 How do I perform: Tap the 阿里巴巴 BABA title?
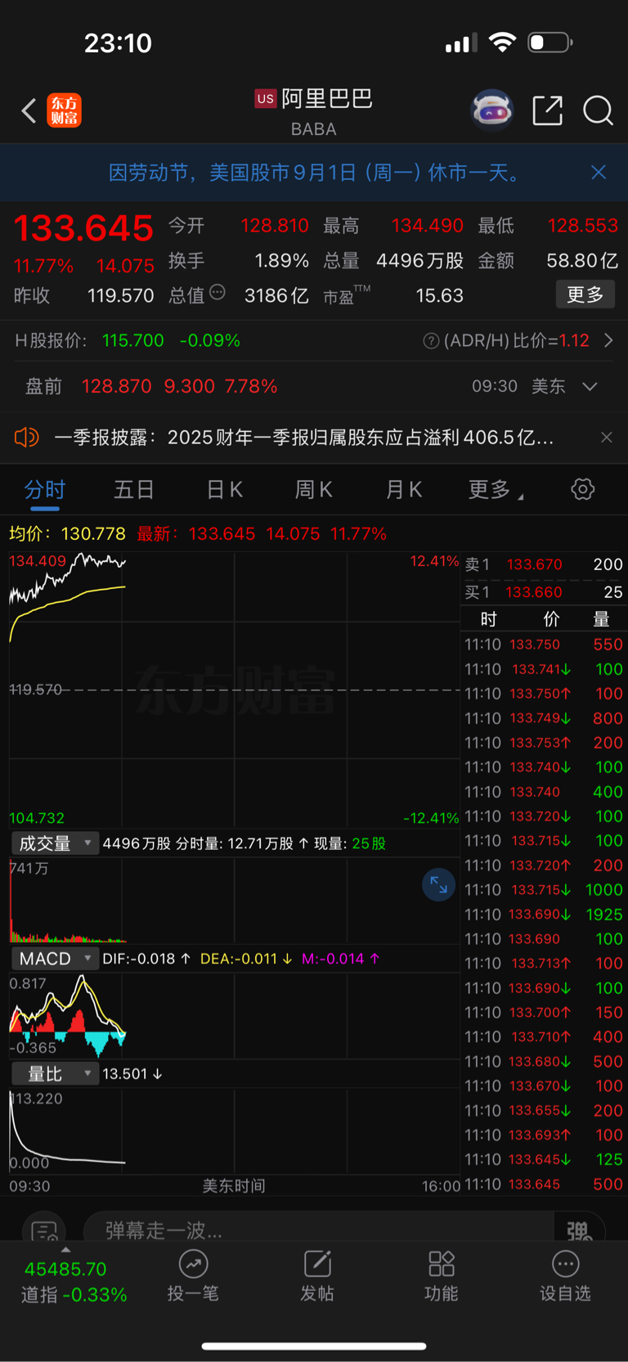(x=314, y=111)
